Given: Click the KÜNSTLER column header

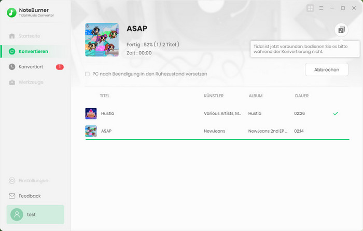Looking at the screenshot, I should point(214,96).
